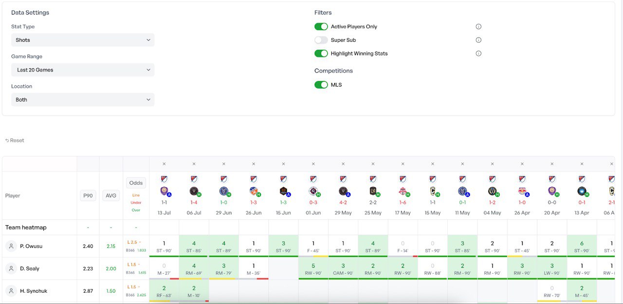Image resolution: width=623 pixels, height=304 pixels.
Task: Click the P. Owusu player avatar
Action: click(x=11, y=246)
